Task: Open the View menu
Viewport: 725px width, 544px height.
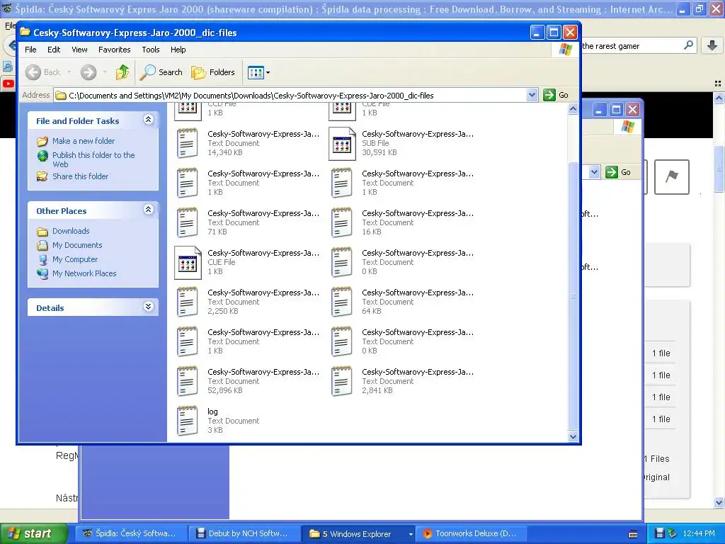Action: click(79, 50)
